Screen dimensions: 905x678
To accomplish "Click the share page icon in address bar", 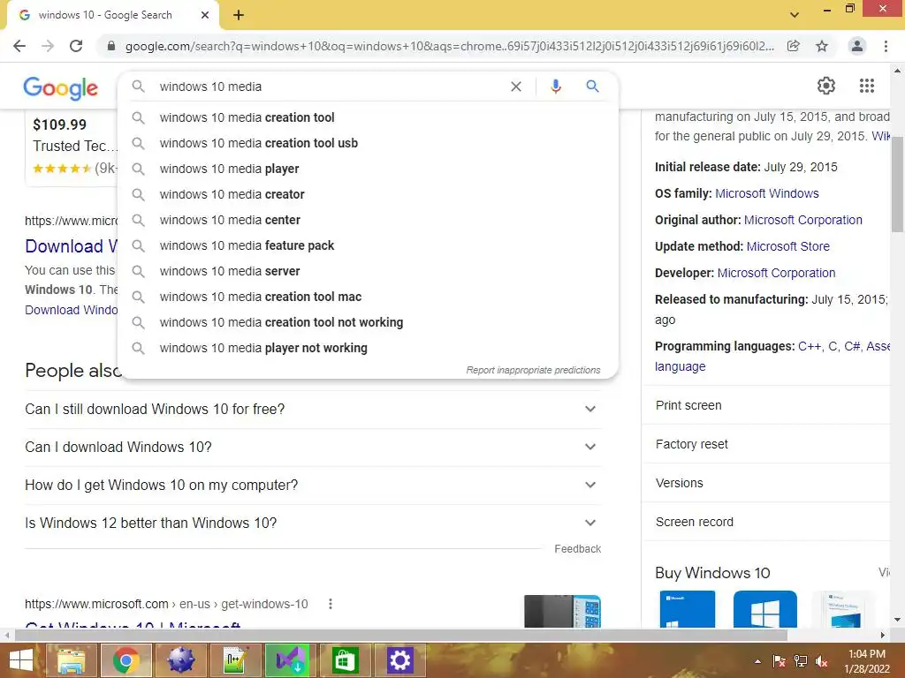I will tap(794, 46).
